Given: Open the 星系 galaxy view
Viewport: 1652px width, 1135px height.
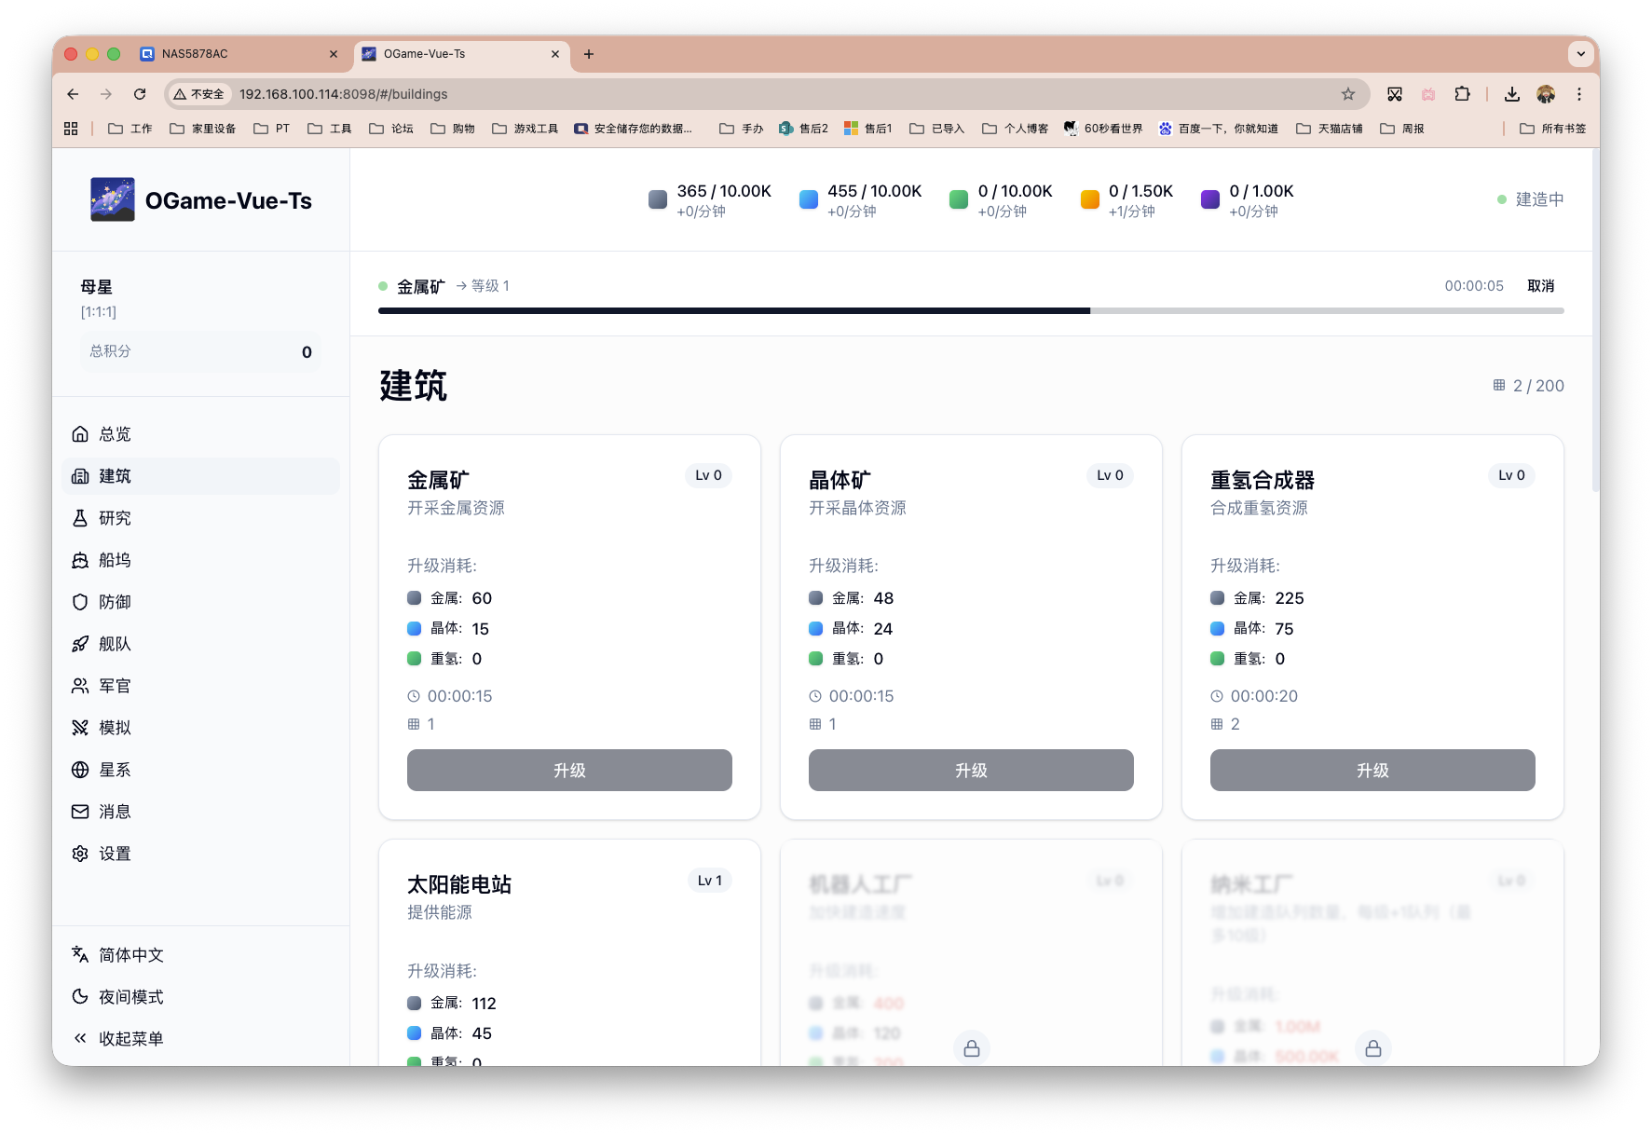Looking at the screenshot, I should pyautogui.click(x=115, y=770).
